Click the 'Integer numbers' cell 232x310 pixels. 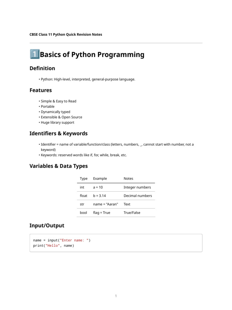click(137, 187)
